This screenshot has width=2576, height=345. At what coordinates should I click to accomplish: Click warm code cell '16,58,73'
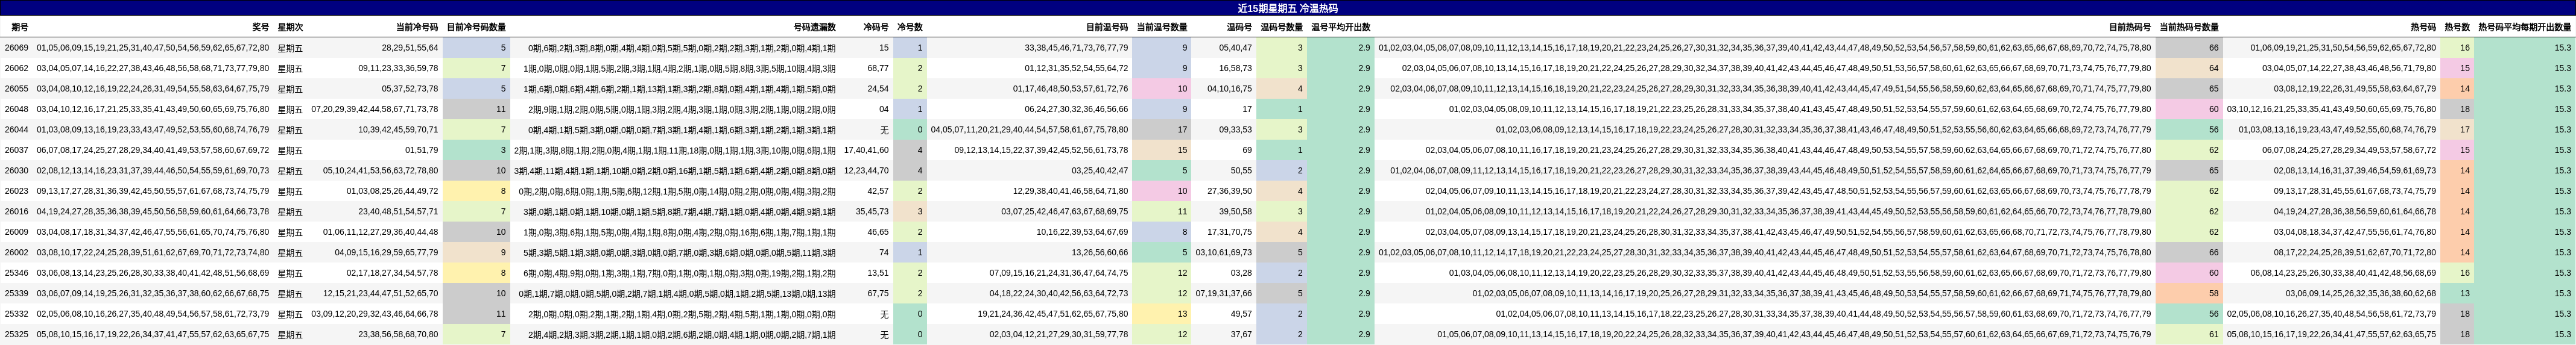point(1235,68)
